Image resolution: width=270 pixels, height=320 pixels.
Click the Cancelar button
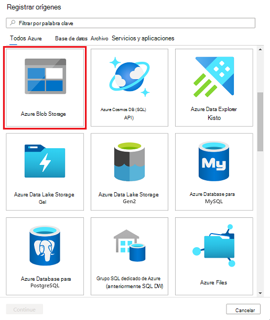click(243, 309)
